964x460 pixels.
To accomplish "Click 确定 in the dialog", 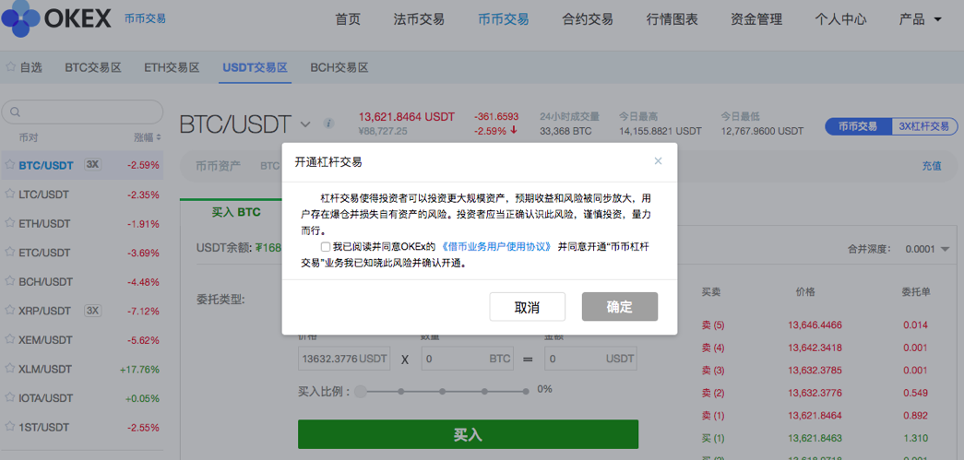I will tap(620, 306).
